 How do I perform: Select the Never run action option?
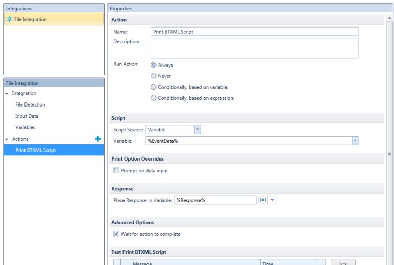click(x=154, y=76)
